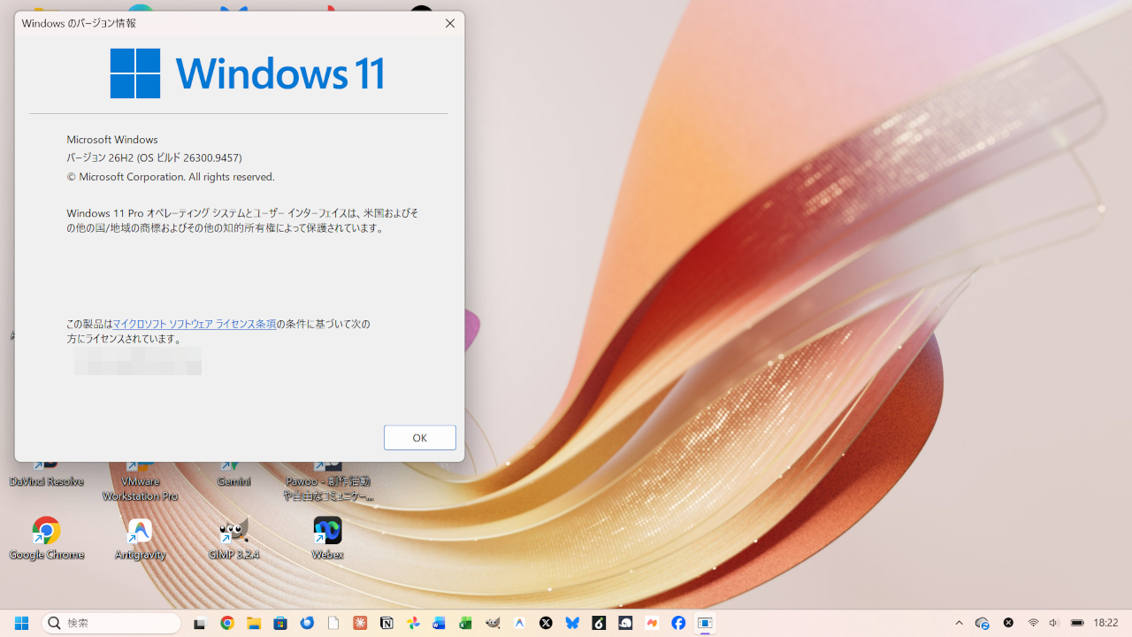Open the 18:22 clock flyout
1132x637 pixels.
click(x=1105, y=623)
